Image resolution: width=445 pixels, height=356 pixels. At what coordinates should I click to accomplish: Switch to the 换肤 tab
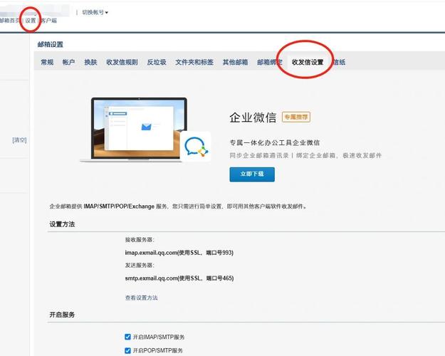[x=90, y=62]
